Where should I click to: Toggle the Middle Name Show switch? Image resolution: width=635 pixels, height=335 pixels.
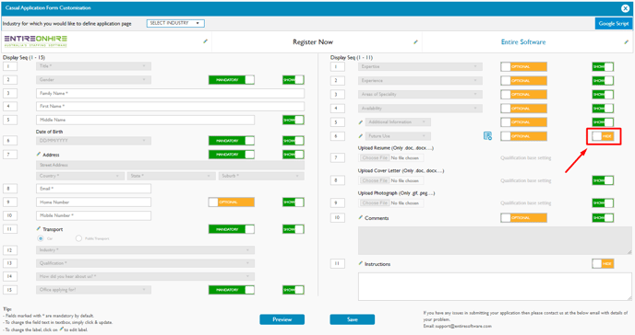[x=294, y=120]
